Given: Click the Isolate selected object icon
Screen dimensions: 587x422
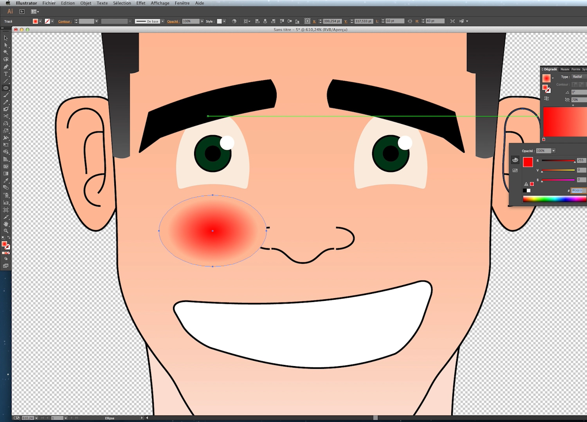Looking at the screenshot, I should tap(452, 21).
